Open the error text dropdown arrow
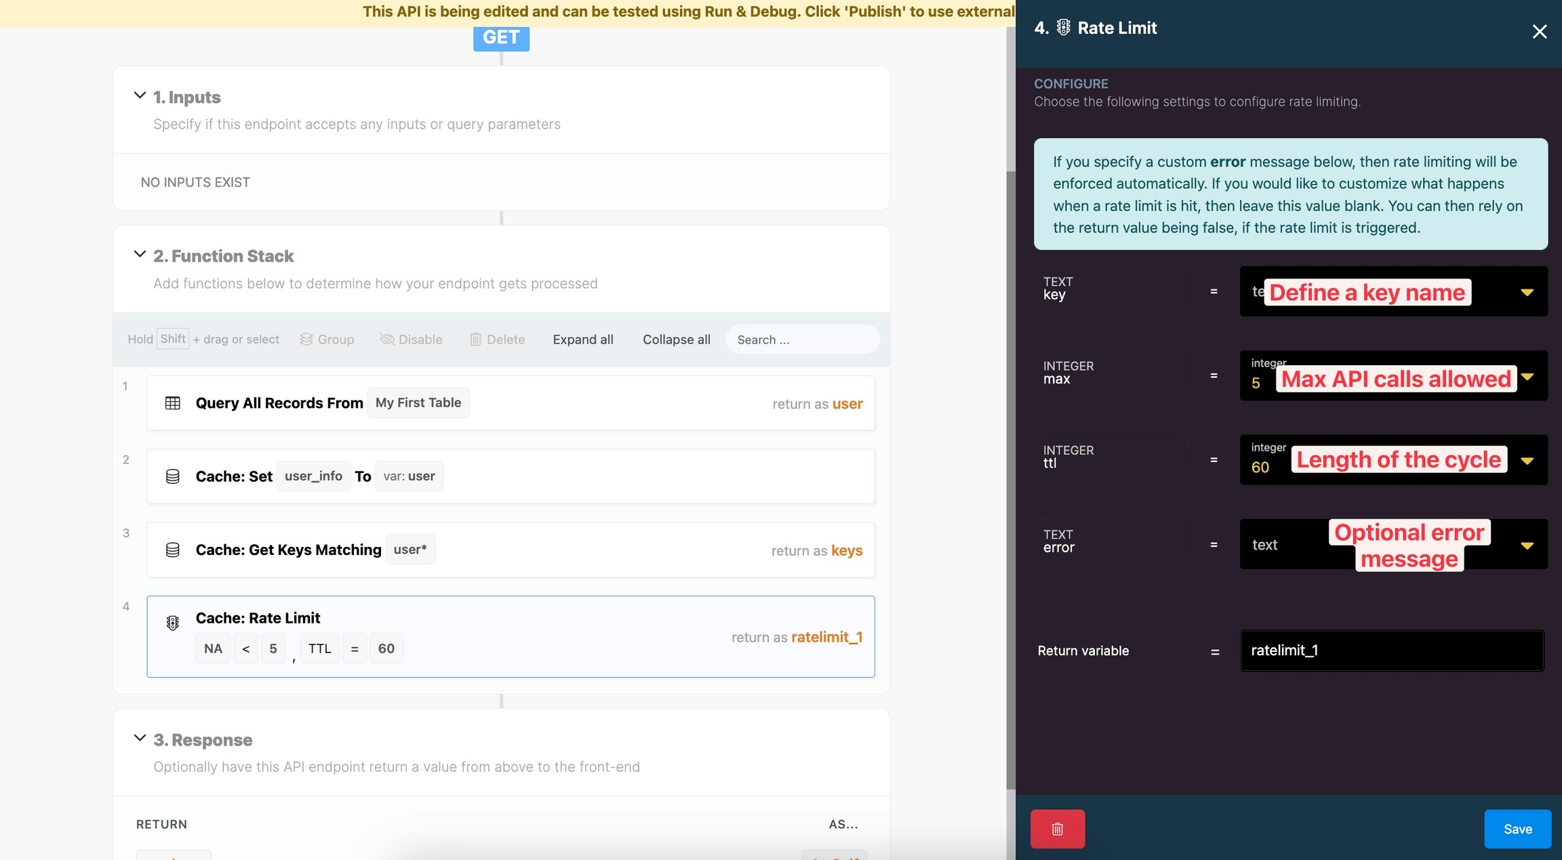The image size is (1562, 860). click(x=1527, y=545)
